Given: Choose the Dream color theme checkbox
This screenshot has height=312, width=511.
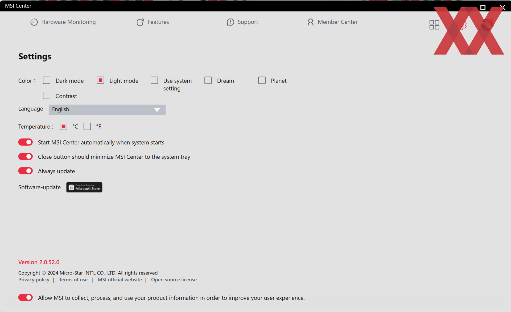Looking at the screenshot, I should [208, 80].
